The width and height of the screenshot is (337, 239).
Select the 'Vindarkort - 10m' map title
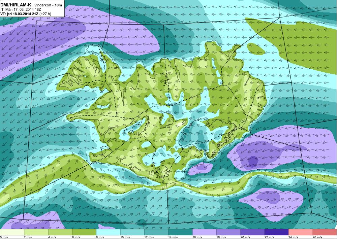point(48,5)
